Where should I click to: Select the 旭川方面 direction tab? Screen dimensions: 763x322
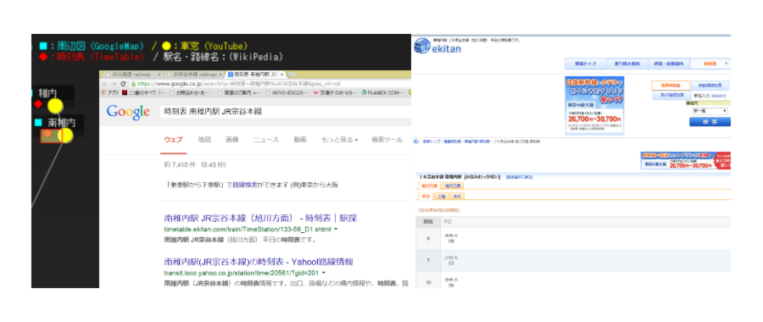pos(429,186)
